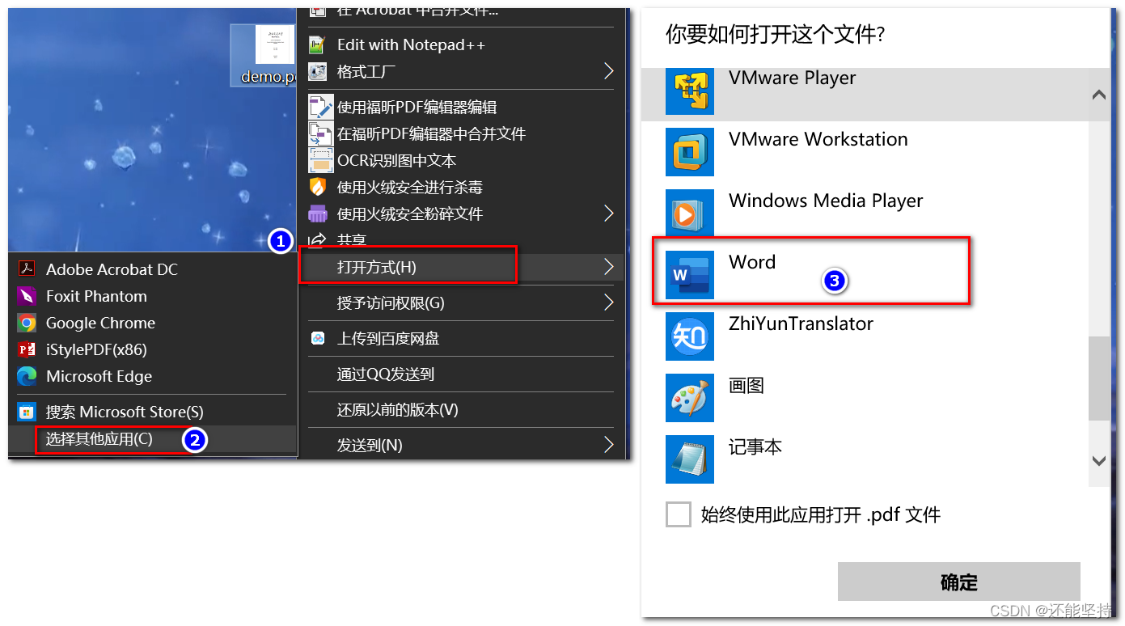Select the 'ZhiYunTranslator' label
This screenshot has height=626, width=1125.
(801, 324)
